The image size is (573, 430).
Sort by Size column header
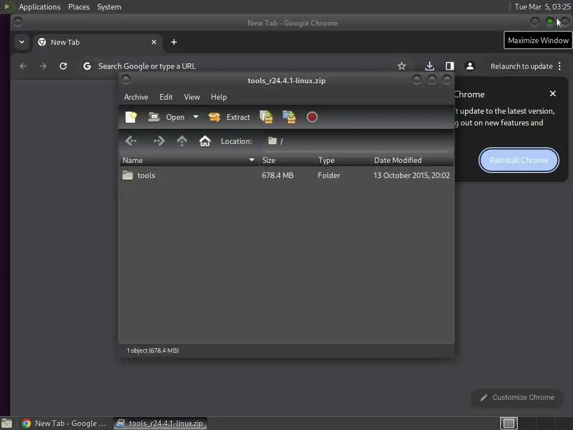click(x=287, y=160)
